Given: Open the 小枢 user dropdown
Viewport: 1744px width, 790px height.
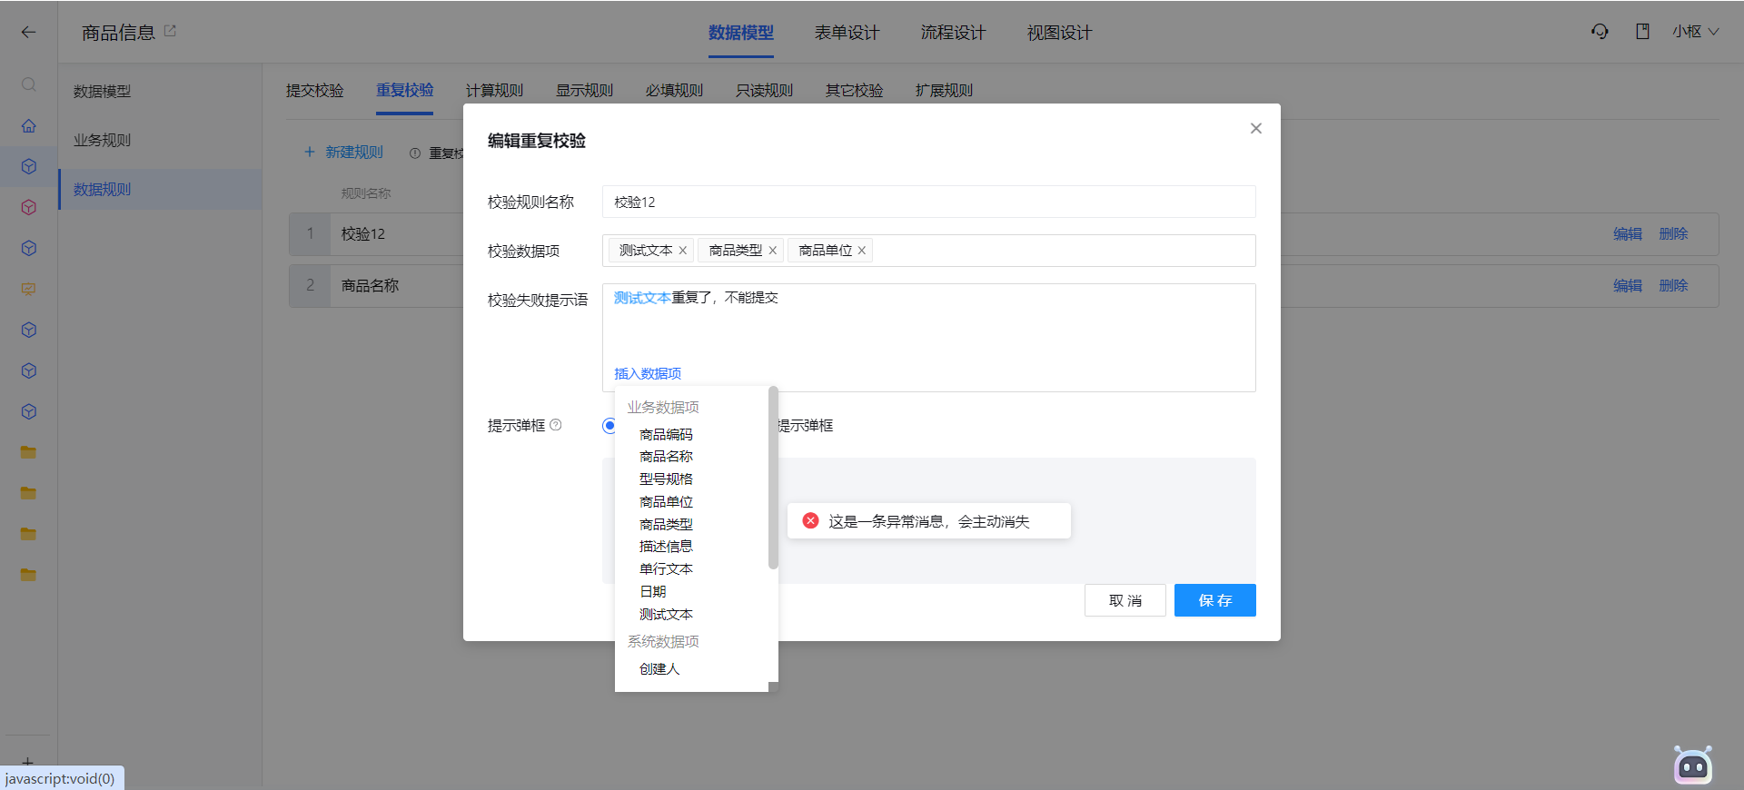Looking at the screenshot, I should coord(1695,32).
